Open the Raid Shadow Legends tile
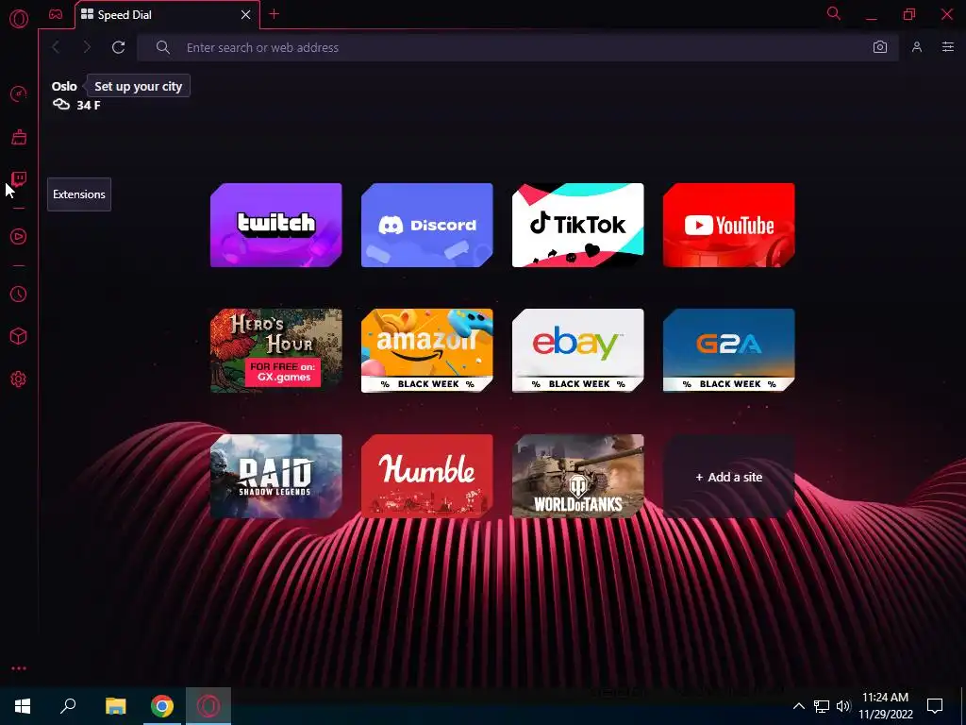Viewport: 966px width, 725px height. click(x=276, y=476)
